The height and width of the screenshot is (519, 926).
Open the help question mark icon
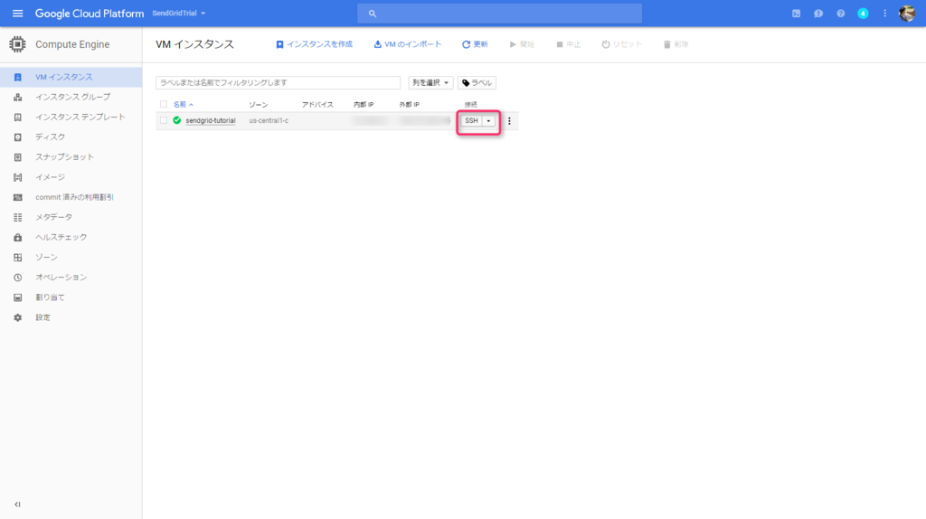point(840,13)
